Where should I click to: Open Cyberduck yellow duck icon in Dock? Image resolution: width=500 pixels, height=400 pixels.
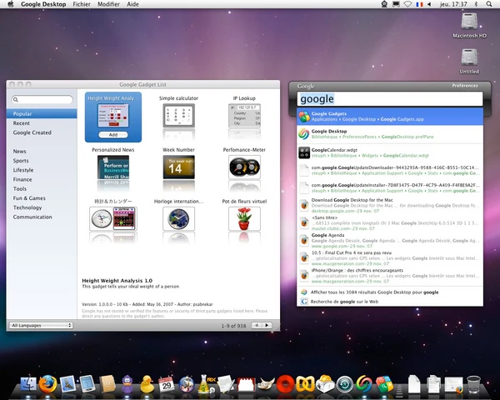pos(147,383)
